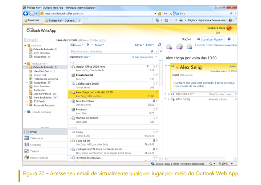
Task: Click the Delete (X) icon in toolbar
Action: point(88,45)
